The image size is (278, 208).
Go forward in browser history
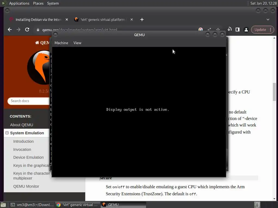(x=18, y=30)
